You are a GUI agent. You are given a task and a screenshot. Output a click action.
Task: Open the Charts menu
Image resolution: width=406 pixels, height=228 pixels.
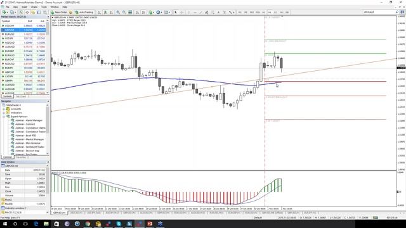click(34, 7)
